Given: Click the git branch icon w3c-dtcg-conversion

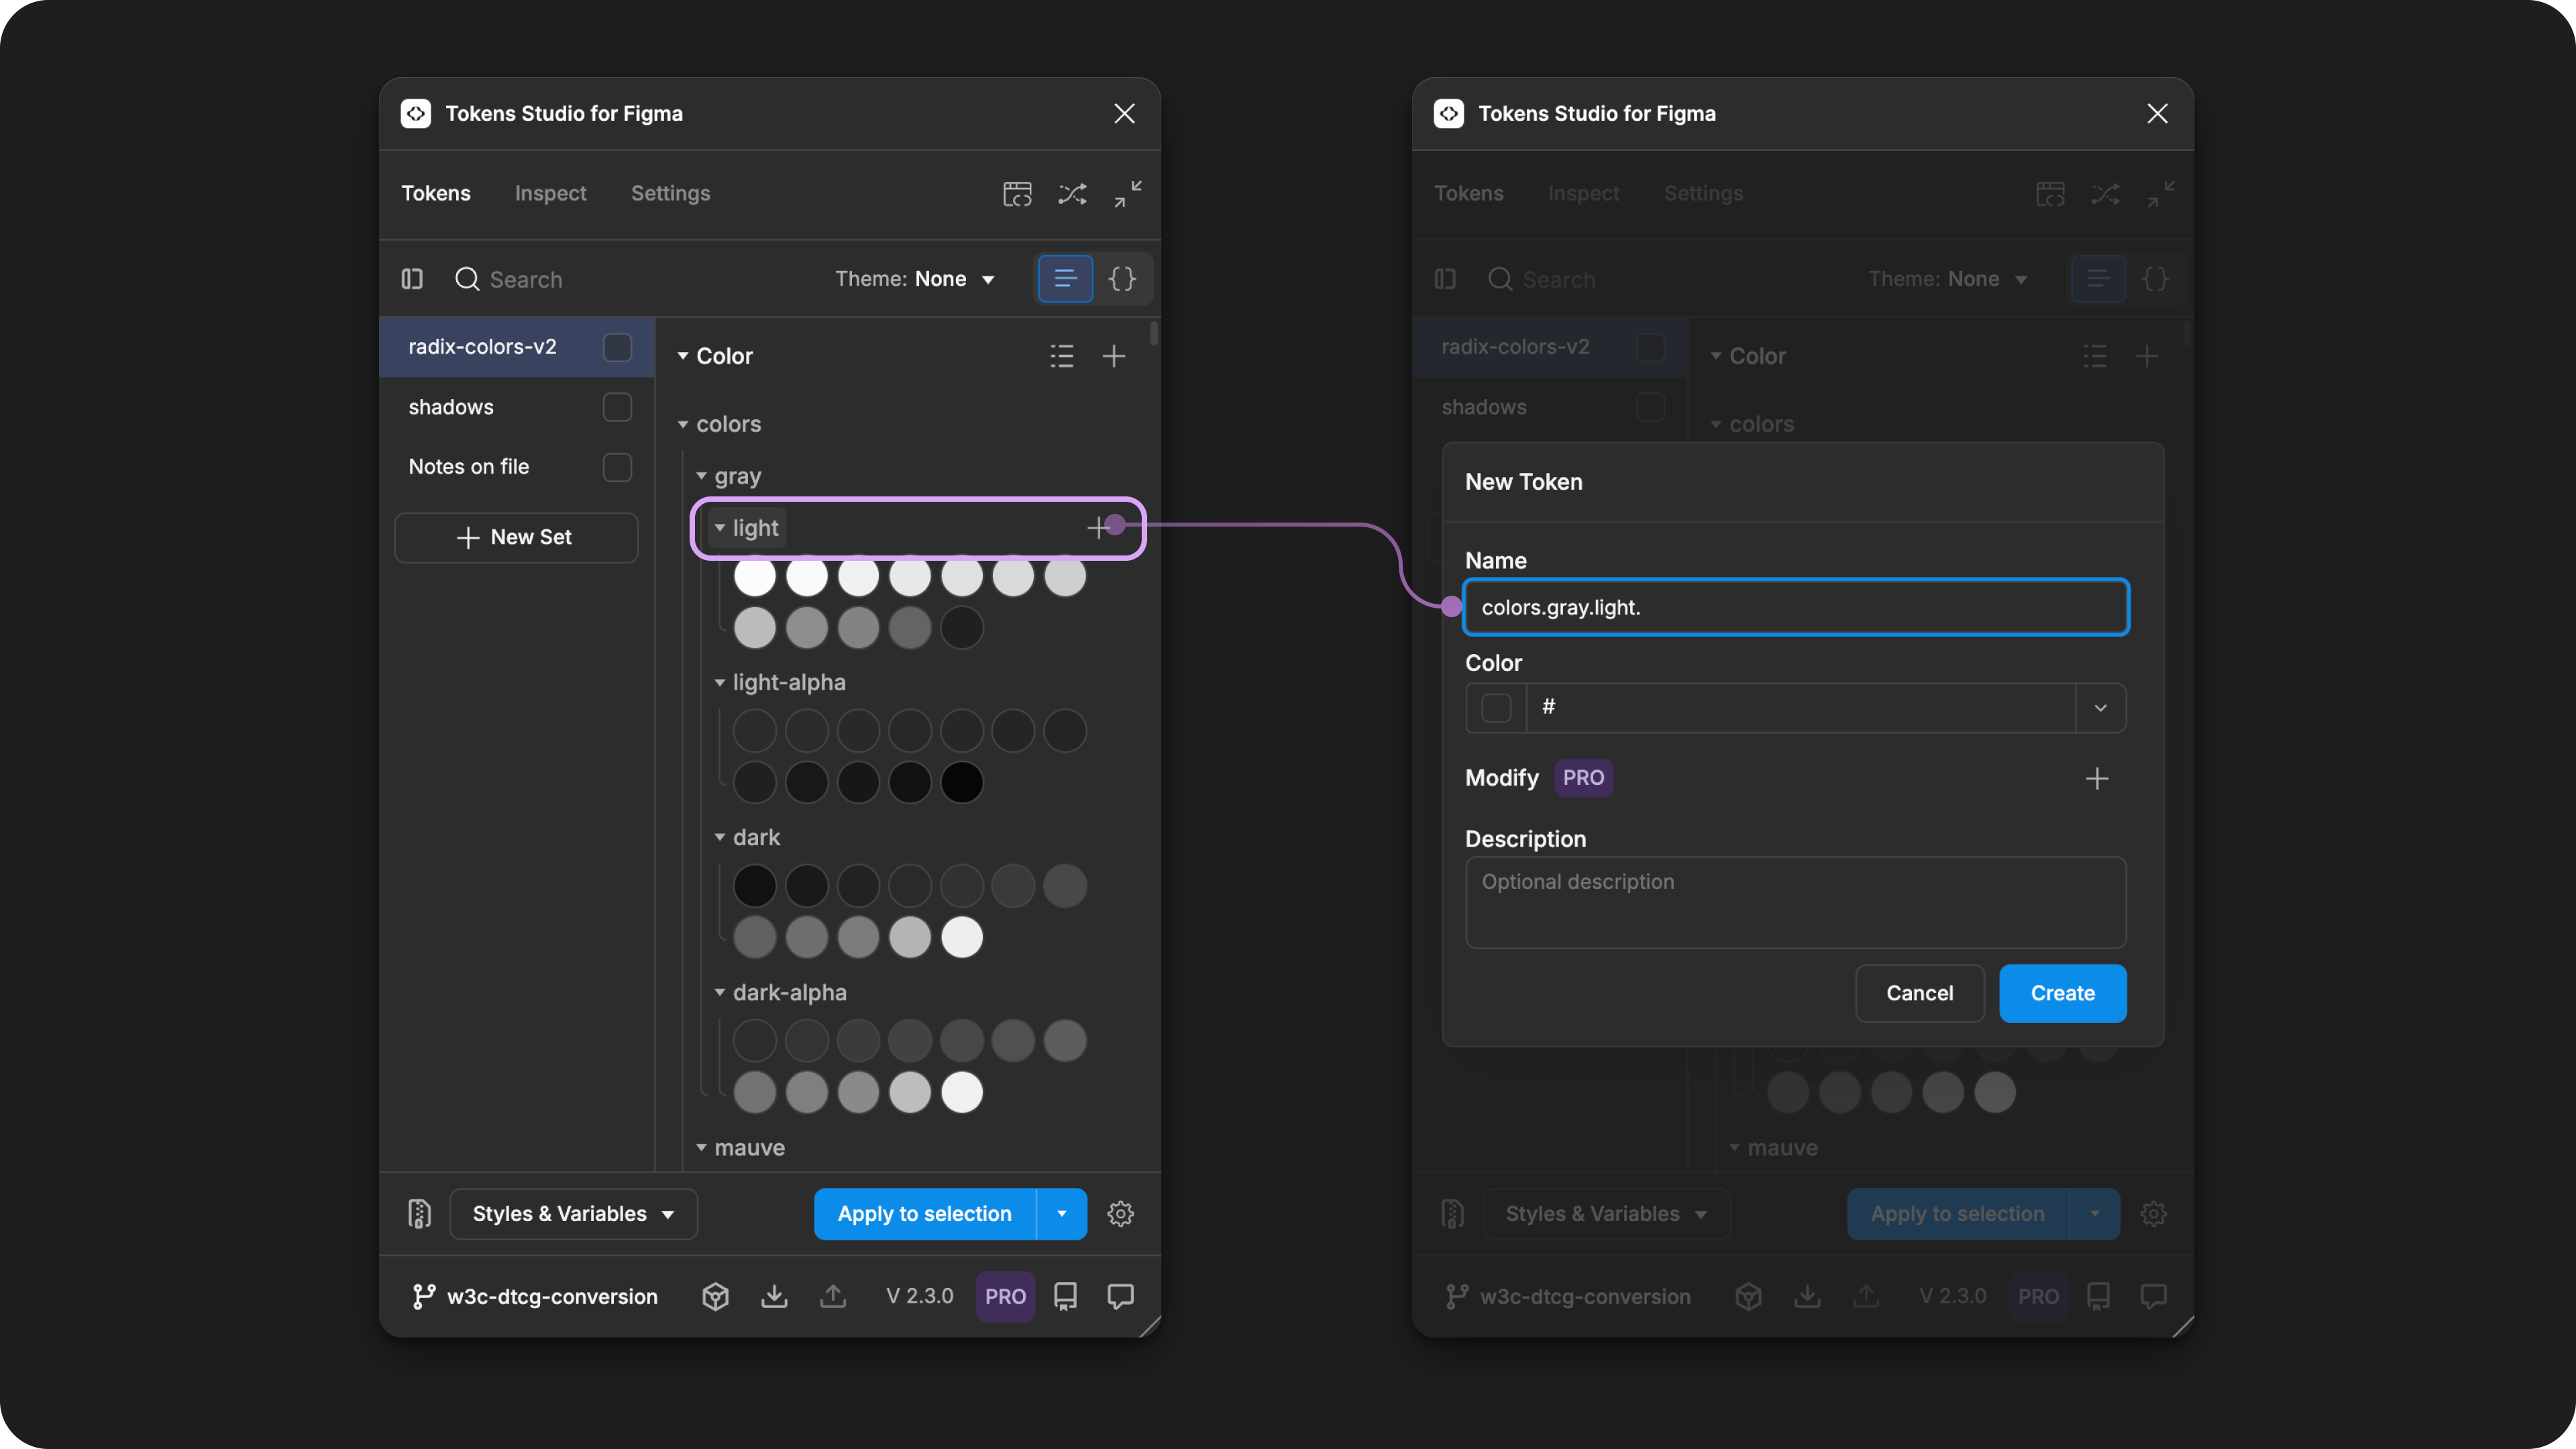Looking at the screenshot, I should [x=424, y=1297].
